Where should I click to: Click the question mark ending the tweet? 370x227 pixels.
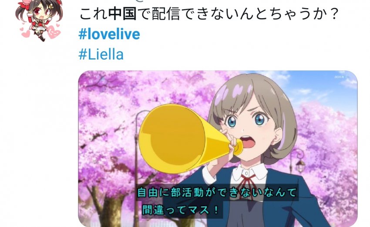[x=333, y=14]
